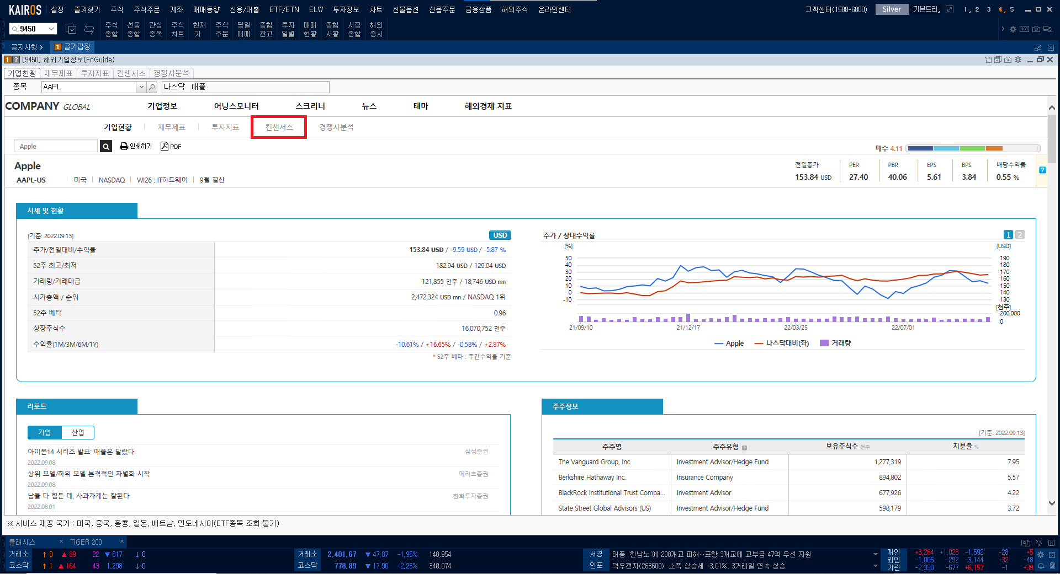This screenshot has width=1060, height=574.
Task: Open the blue help question mark icon
Action: [x=1042, y=170]
